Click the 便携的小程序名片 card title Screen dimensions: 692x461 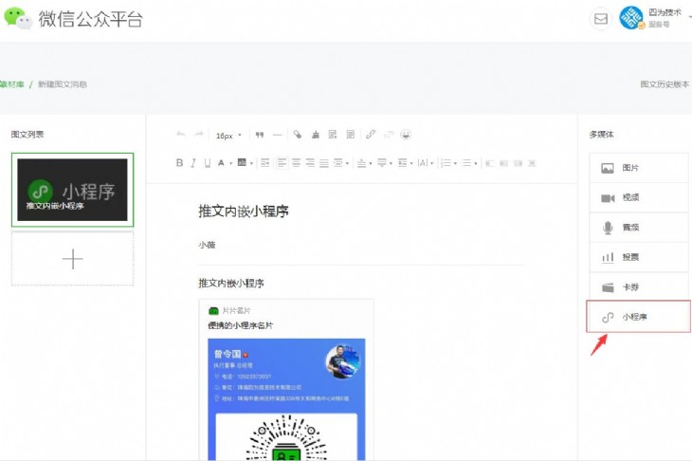[241, 325]
